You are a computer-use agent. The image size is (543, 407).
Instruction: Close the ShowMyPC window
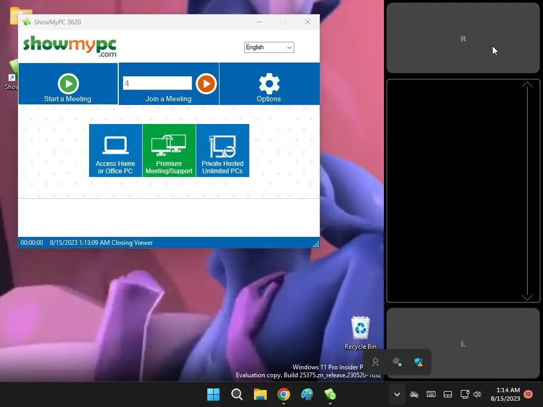tap(307, 22)
